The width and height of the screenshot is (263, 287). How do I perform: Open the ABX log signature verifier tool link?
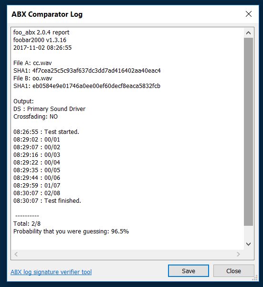[x=51, y=272]
